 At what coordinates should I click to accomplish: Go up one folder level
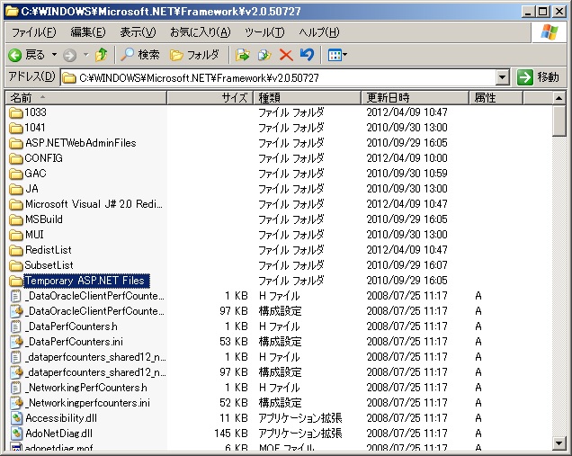coord(101,55)
